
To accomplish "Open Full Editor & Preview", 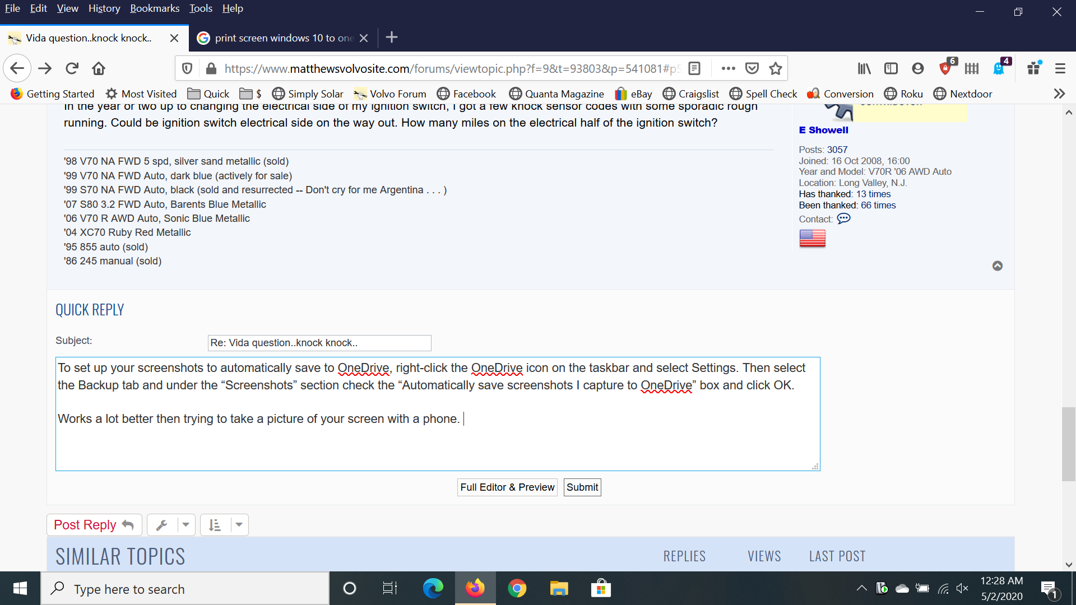I will (x=507, y=487).
